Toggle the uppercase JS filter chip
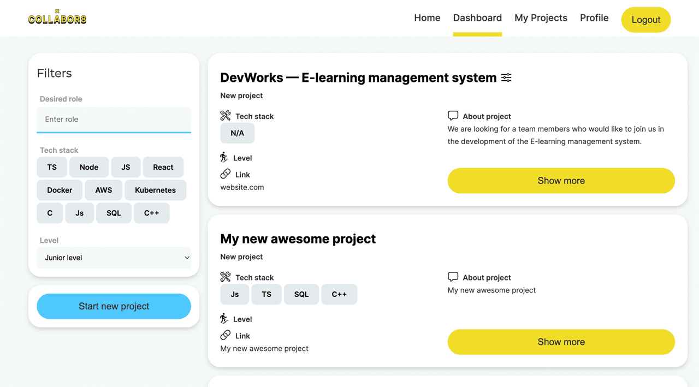 [126, 167]
